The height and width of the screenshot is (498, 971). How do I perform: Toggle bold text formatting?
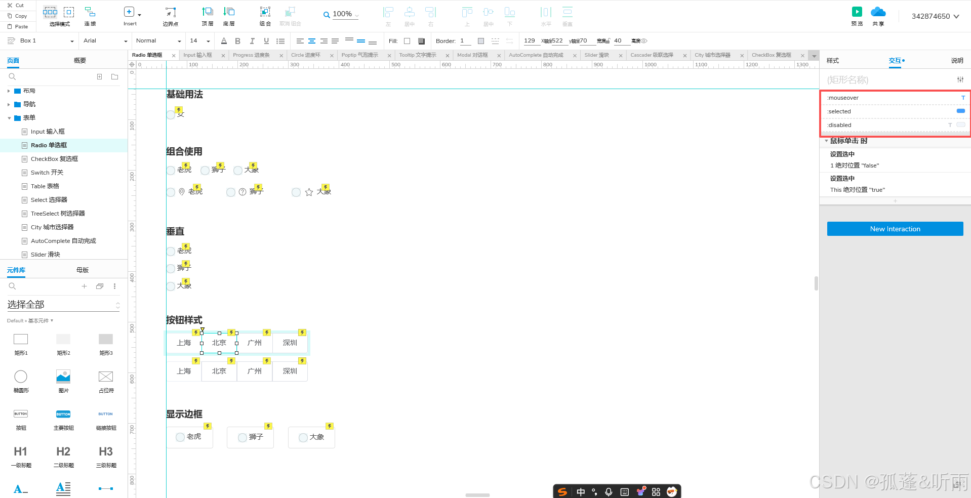tap(238, 41)
